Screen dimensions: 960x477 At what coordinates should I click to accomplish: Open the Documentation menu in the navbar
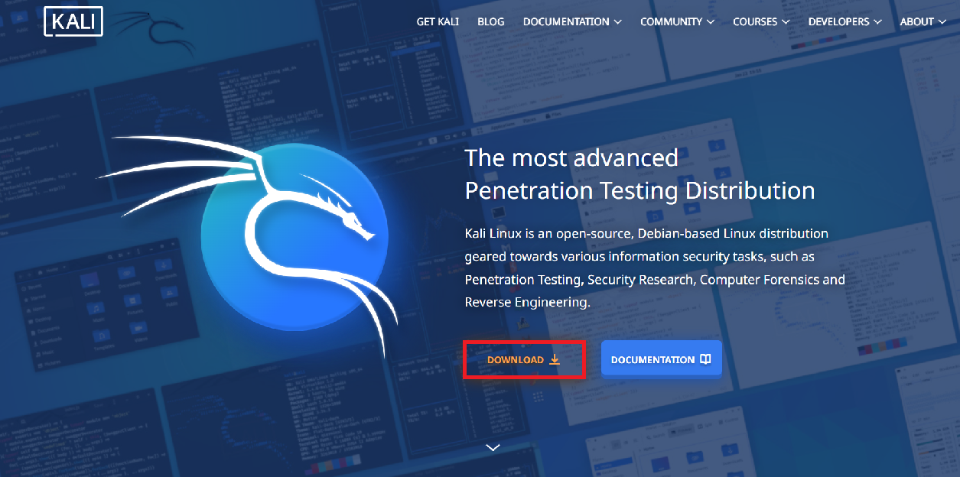(x=572, y=22)
